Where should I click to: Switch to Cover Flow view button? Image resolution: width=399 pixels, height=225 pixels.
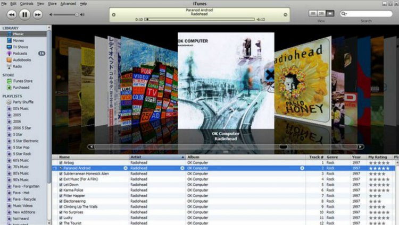[x=330, y=13]
